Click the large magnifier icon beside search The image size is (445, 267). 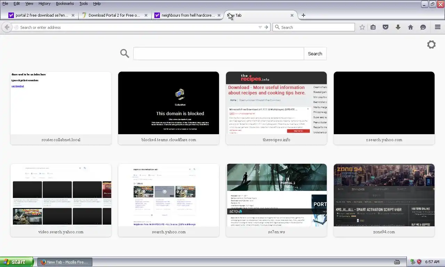tap(124, 53)
